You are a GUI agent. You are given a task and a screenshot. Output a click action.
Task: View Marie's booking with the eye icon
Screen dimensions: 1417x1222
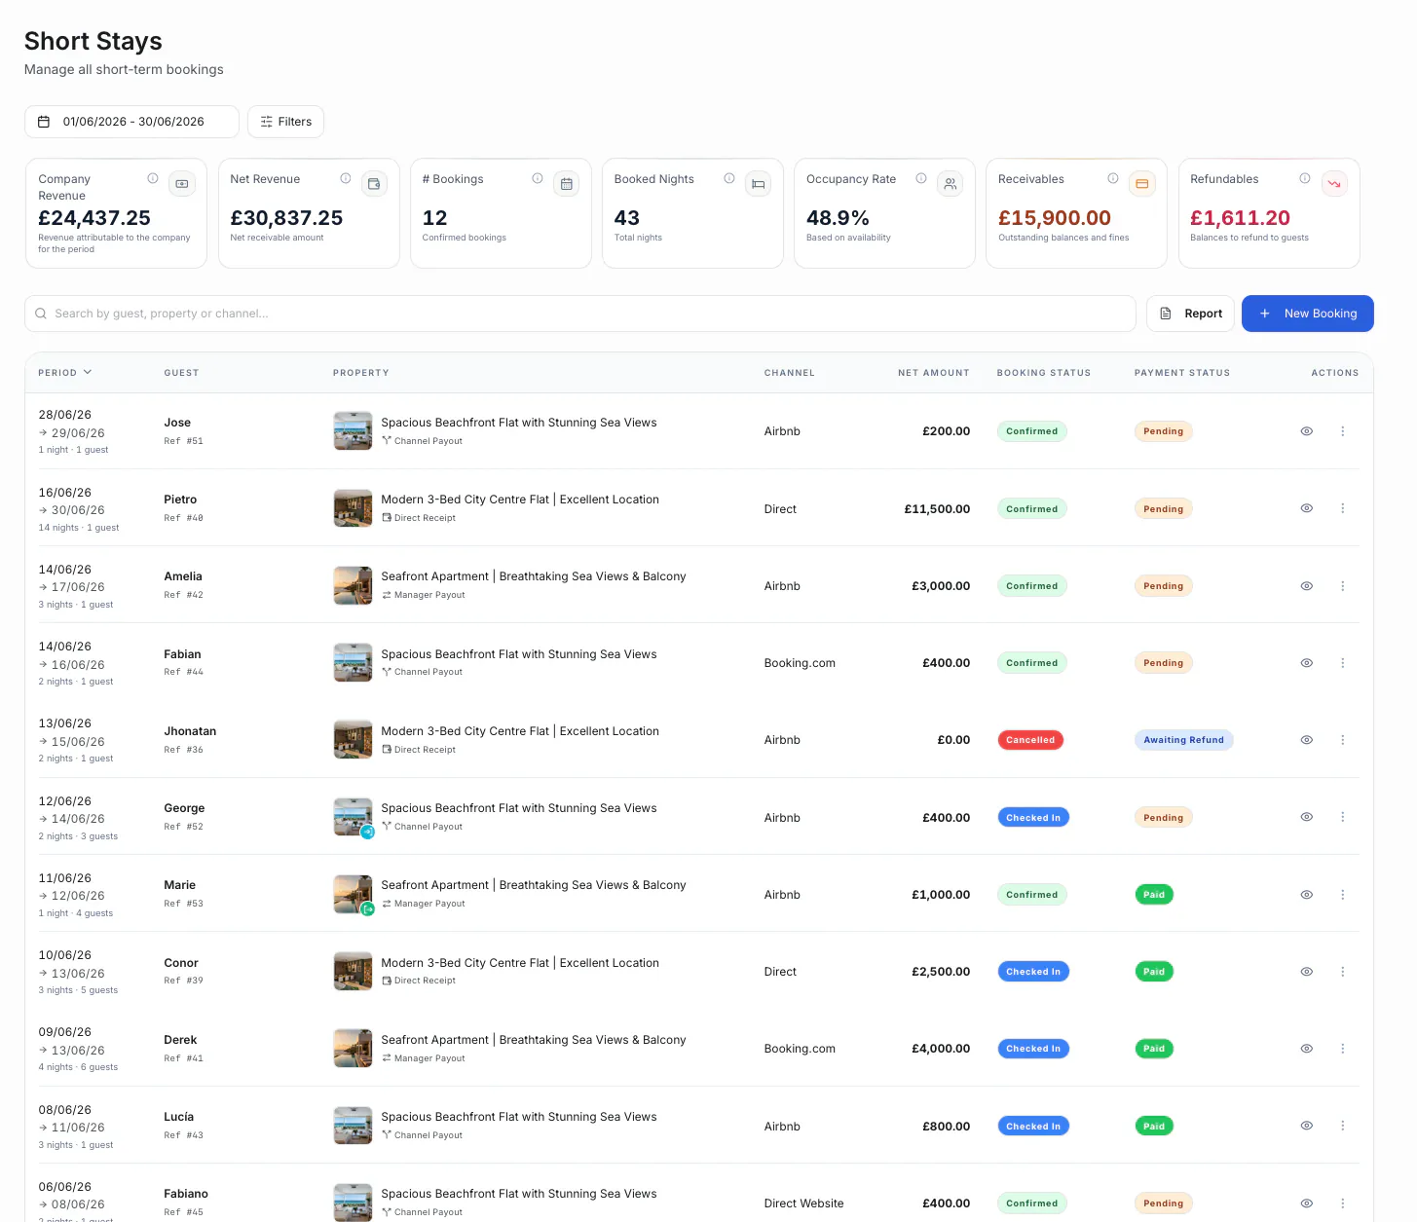[1307, 895]
